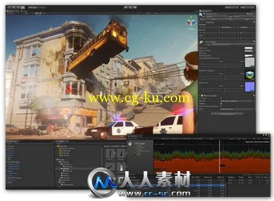This screenshot has height=201, width=274.
Task: Toggle Deep Profile in Profiler toolbar
Action: point(176,139)
